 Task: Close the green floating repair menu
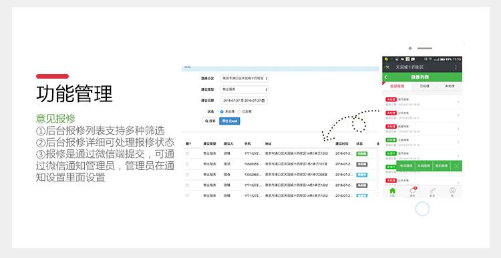click(x=456, y=166)
